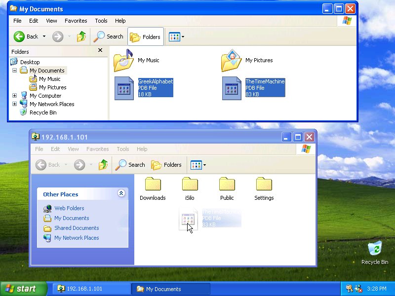The image size is (395, 296).
Task: Open the Favorites menu in My Documents
Action: pyautogui.click(x=76, y=21)
